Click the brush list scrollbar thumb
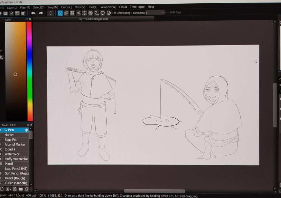281x198 pixels. tap(31, 135)
